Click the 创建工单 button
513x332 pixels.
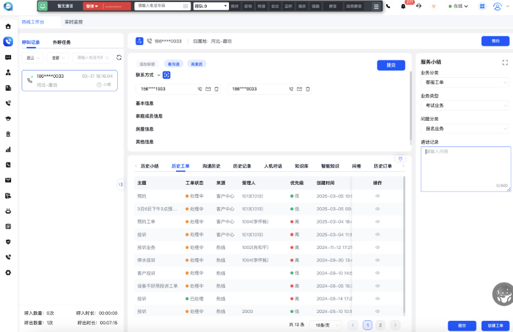coord(494,325)
